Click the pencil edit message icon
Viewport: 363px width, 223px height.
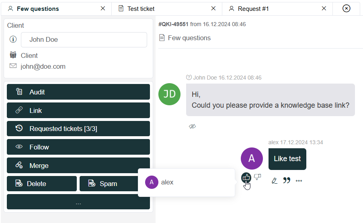[x=274, y=181]
